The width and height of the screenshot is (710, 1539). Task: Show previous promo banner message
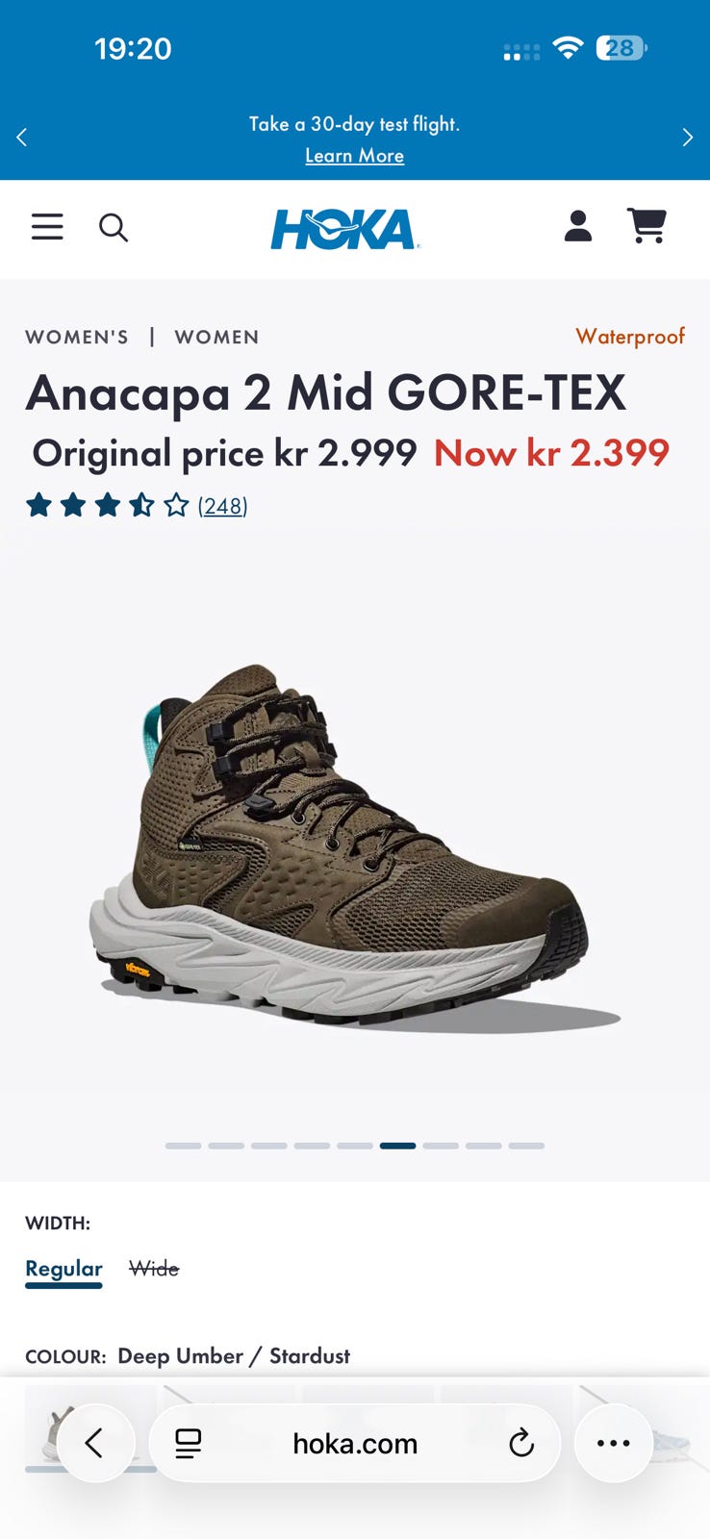(22, 138)
